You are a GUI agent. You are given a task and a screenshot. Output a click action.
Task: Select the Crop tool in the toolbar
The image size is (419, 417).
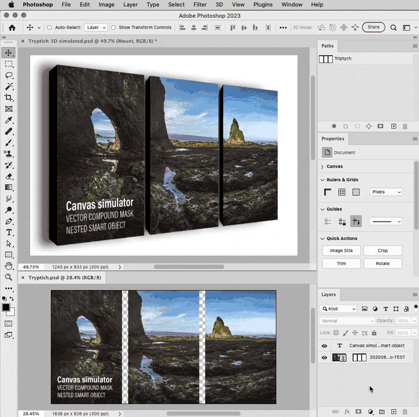[x=9, y=98]
